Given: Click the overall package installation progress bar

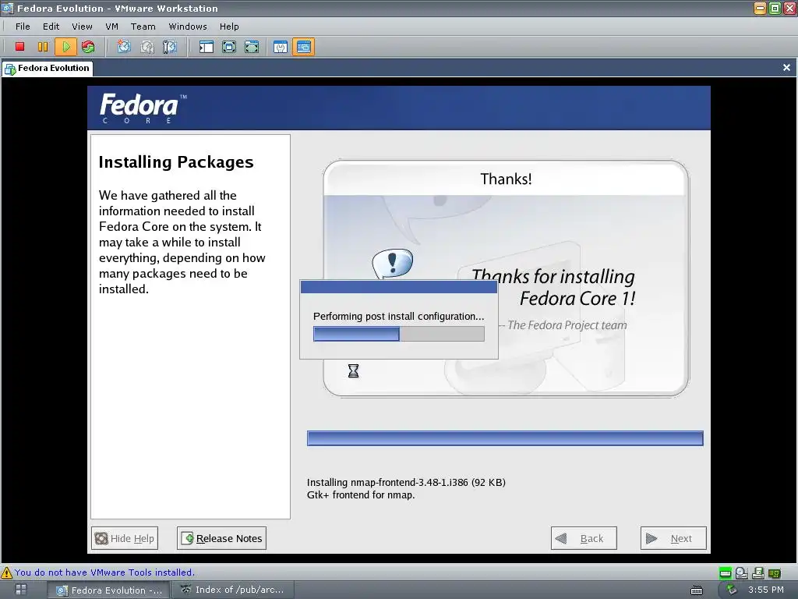Looking at the screenshot, I should tap(505, 438).
